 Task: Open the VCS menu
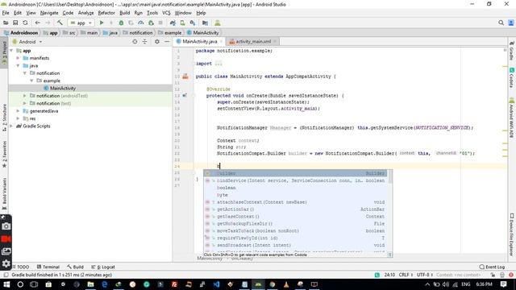point(166,13)
